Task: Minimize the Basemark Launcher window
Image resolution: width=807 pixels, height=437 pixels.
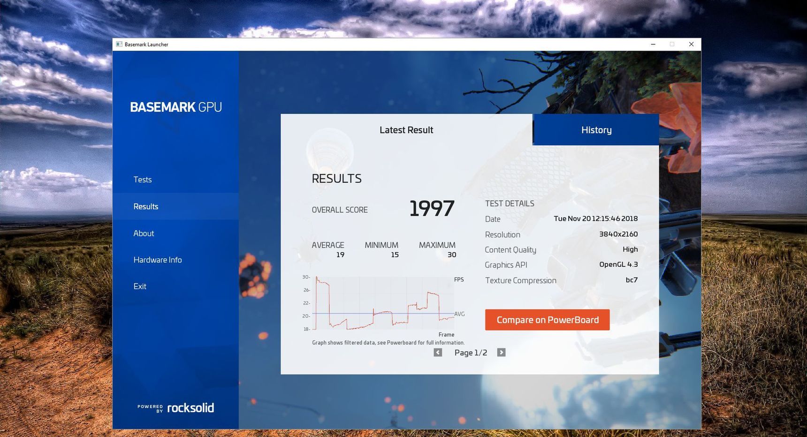Action: coord(653,44)
